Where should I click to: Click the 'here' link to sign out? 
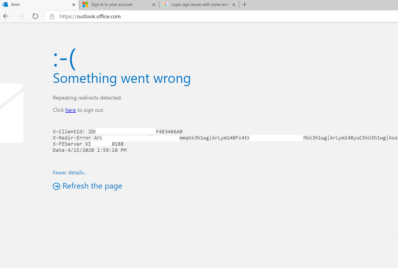coord(70,110)
